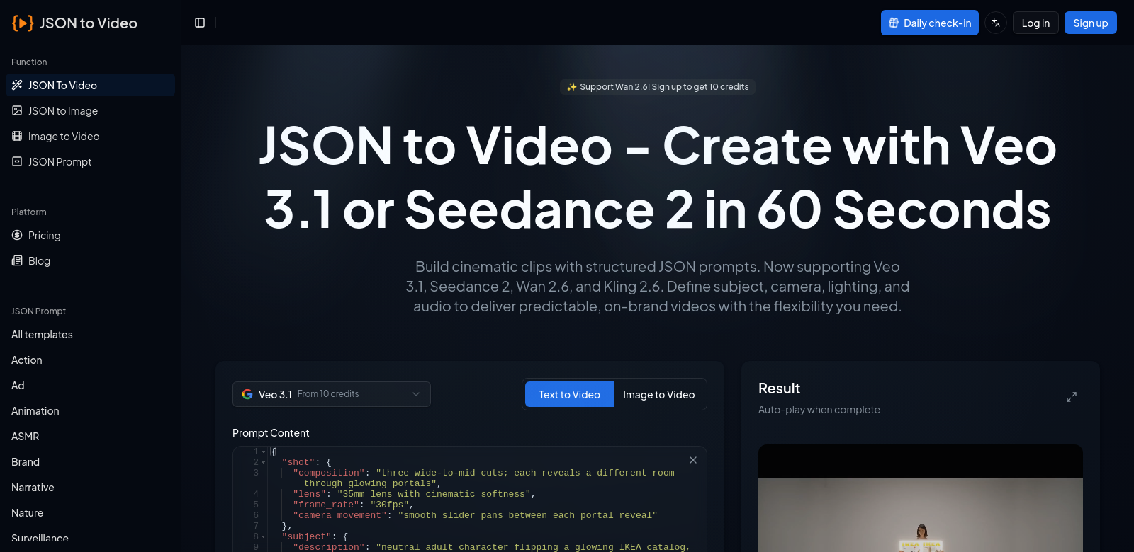Toggle the sidebar panel icon
Image resolution: width=1134 pixels, height=552 pixels.
(x=200, y=23)
